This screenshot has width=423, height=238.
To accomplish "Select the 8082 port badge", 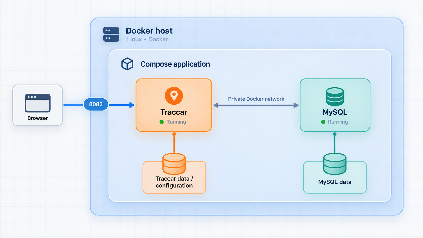I will click(x=96, y=104).
